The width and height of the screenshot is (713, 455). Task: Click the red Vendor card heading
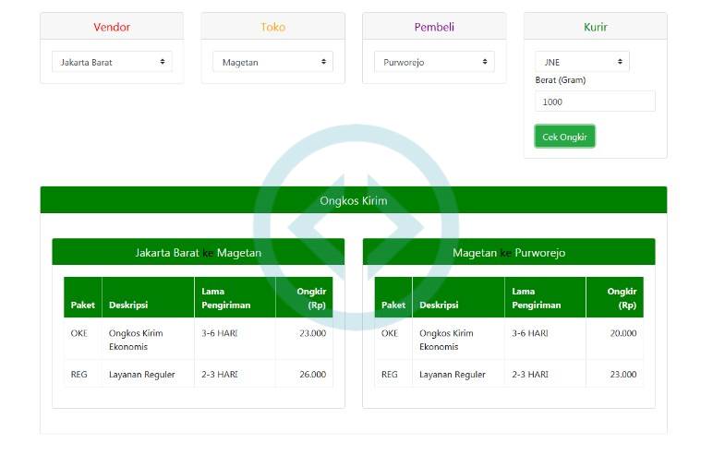[x=112, y=27]
